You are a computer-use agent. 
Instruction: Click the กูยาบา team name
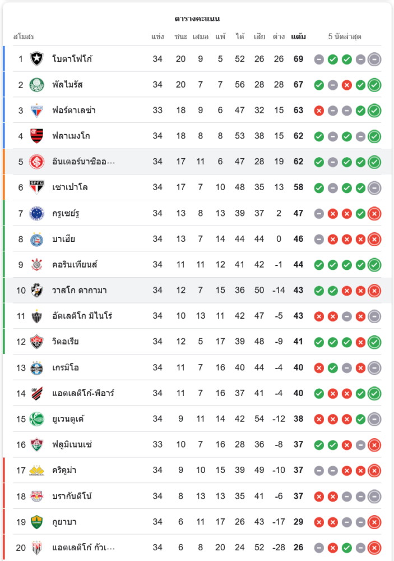click(64, 522)
